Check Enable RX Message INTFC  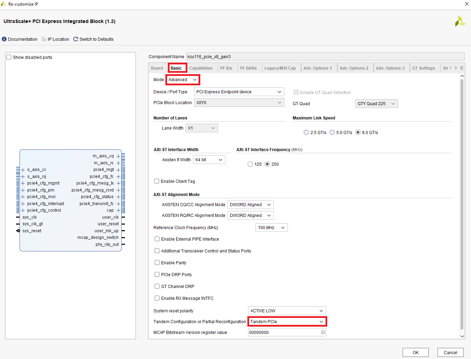click(157, 298)
